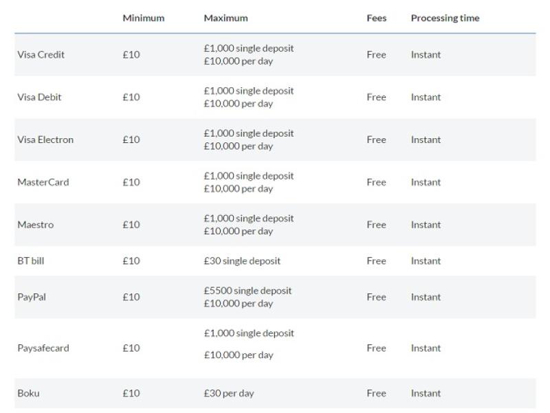
Task: Click the £10 minimum for Maestro
Action: point(131,225)
